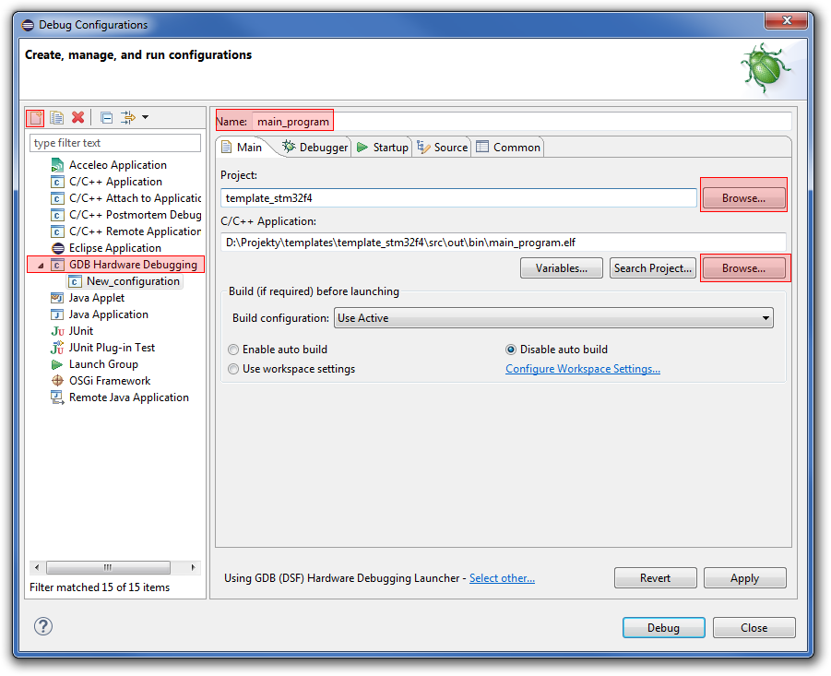Open the Startup tab

[383, 148]
